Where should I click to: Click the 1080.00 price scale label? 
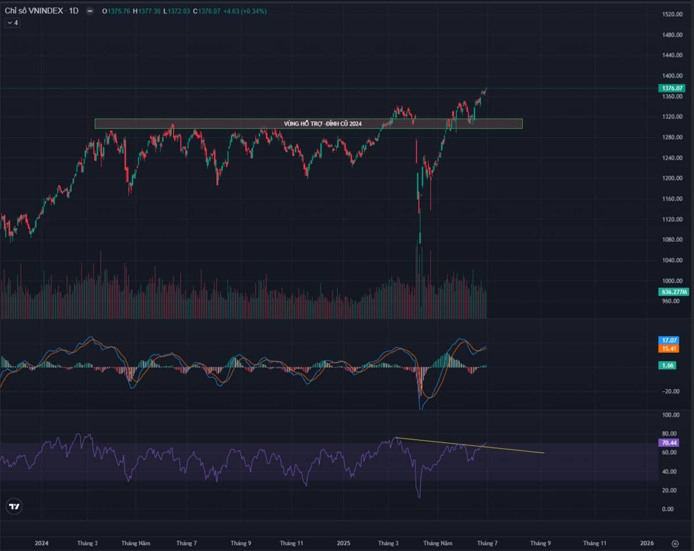click(673, 239)
